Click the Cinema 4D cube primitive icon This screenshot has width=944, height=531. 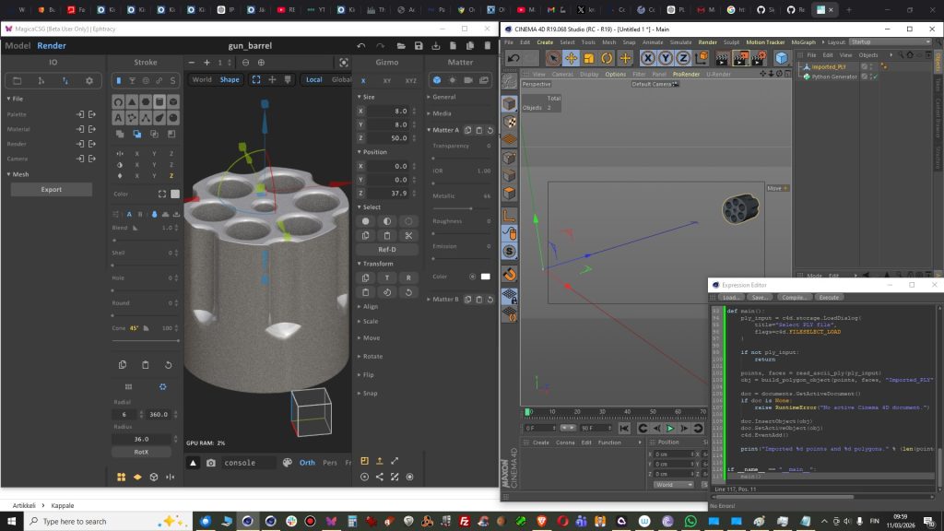pos(781,58)
